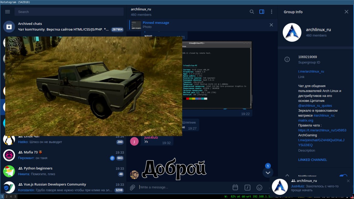Click the Just4lulz sender name
Image resolution: width=354 pixels, height=199 pixels.
[151, 138]
